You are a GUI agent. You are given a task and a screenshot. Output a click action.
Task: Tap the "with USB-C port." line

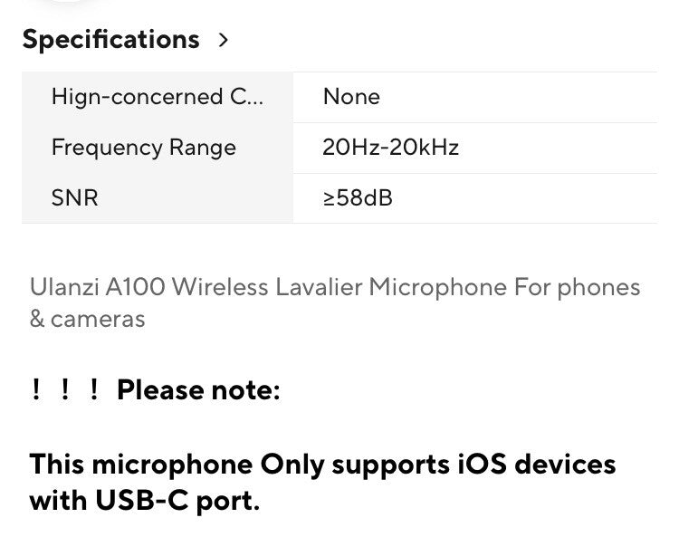pos(145,500)
